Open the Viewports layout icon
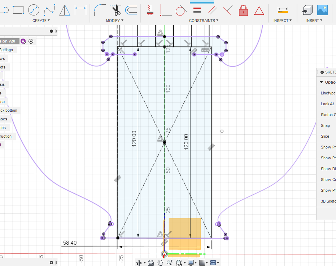 pyautogui.click(x=213, y=263)
